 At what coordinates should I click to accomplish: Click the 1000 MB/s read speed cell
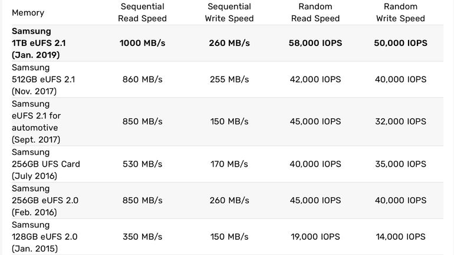[x=143, y=43]
